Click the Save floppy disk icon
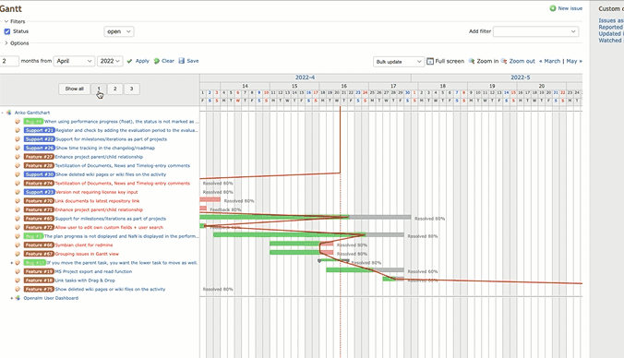Viewport: 624px width, 358px height. point(182,61)
